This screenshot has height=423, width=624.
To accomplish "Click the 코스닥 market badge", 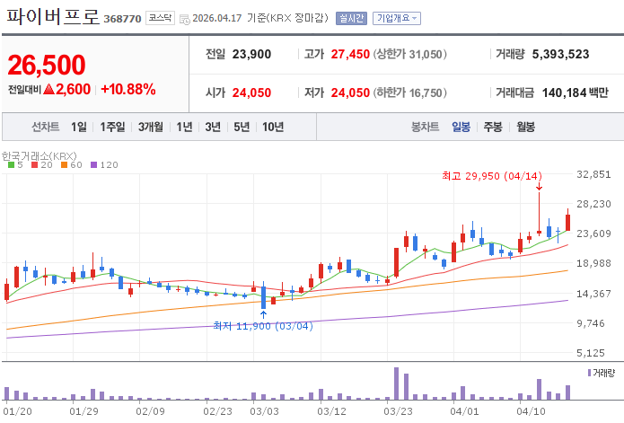I will tap(160, 18).
